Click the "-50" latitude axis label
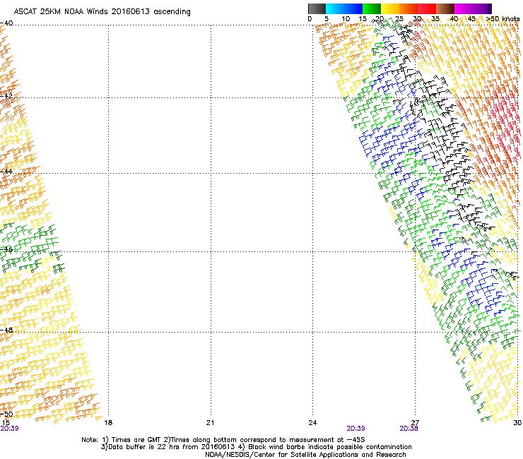523x459 pixels. (6, 415)
